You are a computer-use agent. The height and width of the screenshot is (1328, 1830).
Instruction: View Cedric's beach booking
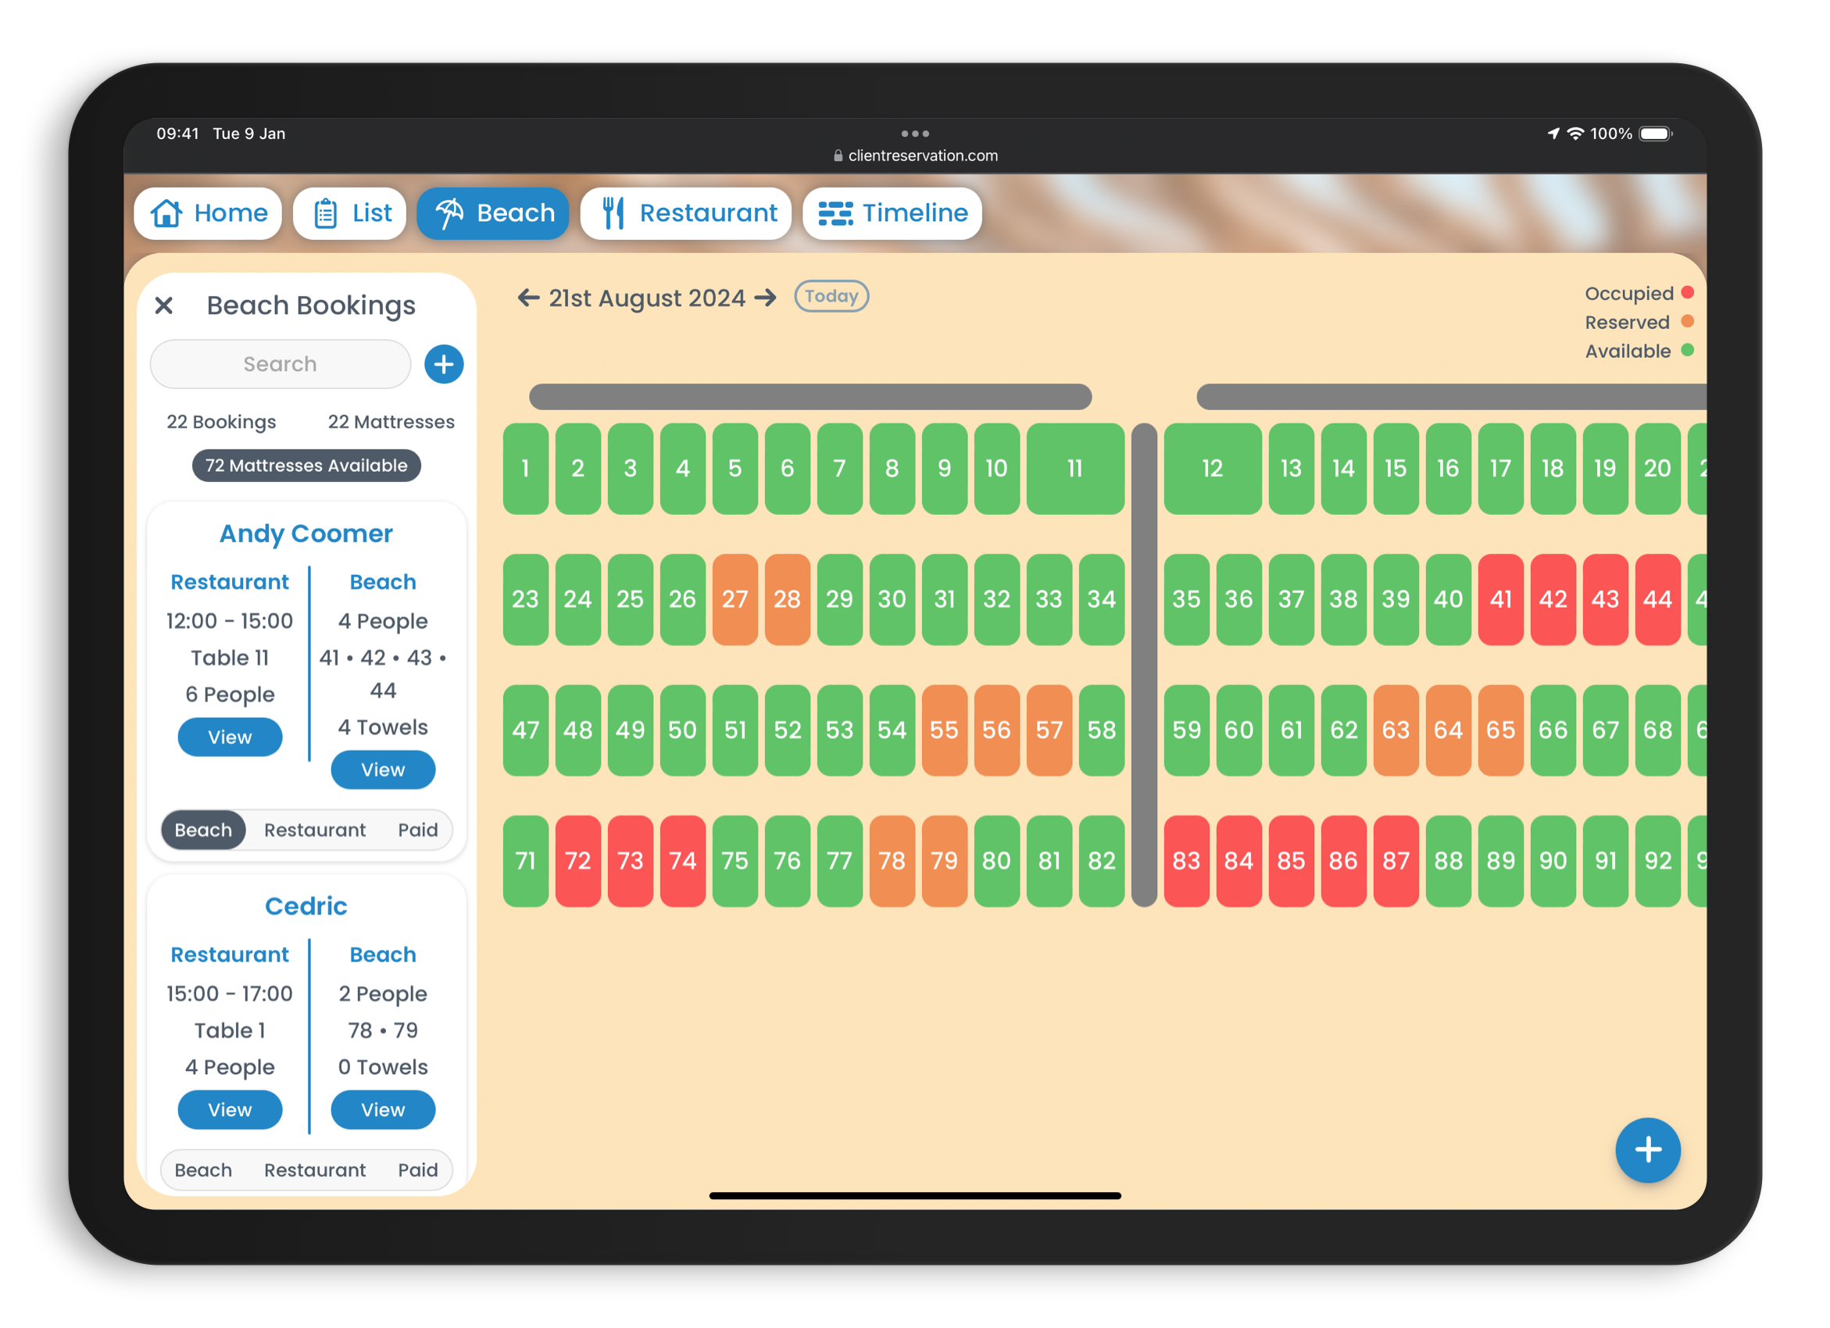382,1109
